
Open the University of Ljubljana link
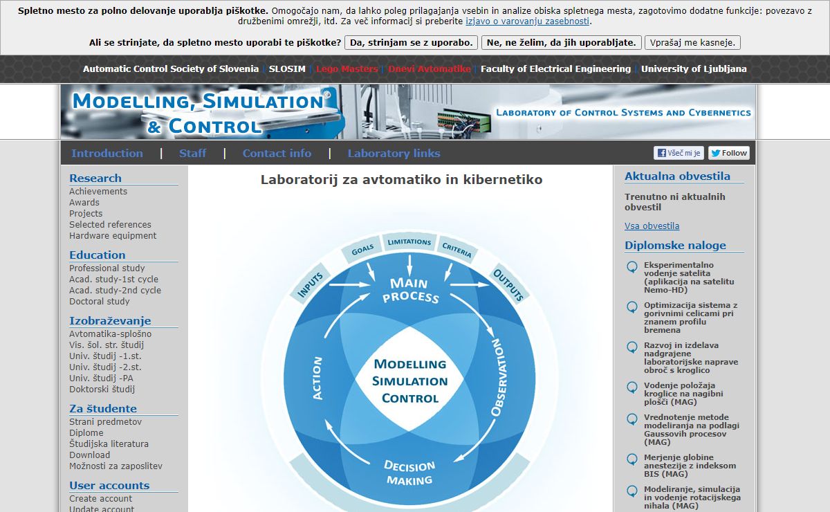[x=694, y=68]
